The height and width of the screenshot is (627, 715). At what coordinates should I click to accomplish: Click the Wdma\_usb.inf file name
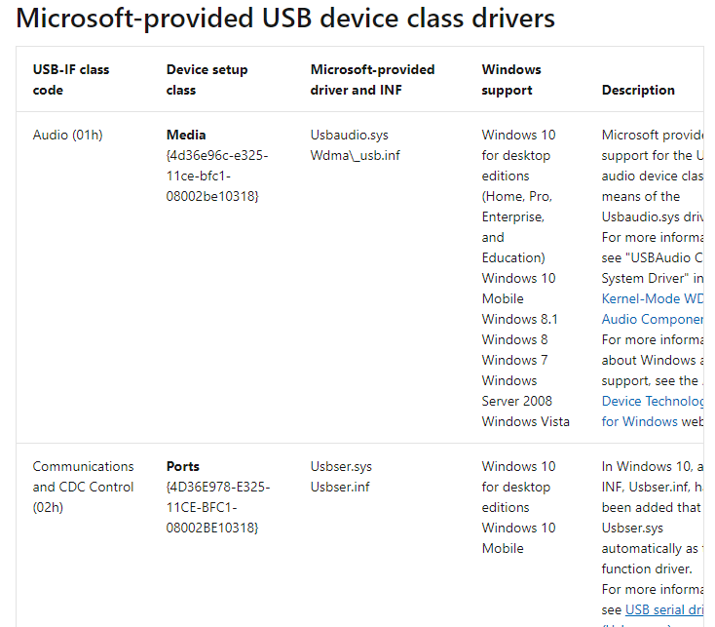pos(355,155)
